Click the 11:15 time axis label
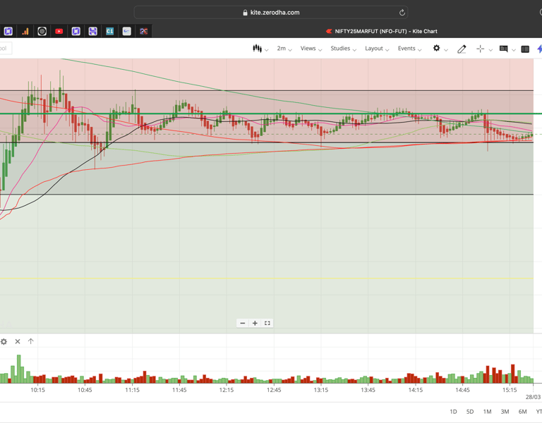This screenshot has width=542, height=423. coord(132,390)
